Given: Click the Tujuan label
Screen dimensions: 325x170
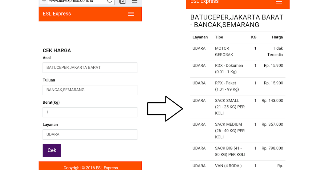Looking at the screenshot, I should click(x=49, y=80).
